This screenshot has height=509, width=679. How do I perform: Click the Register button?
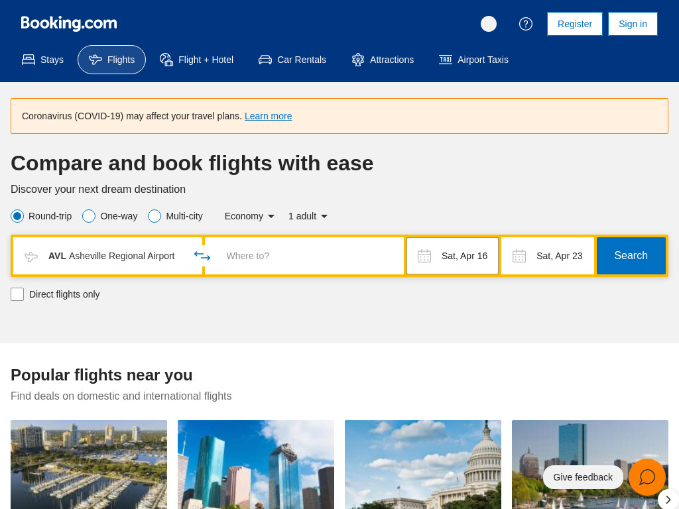[575, 24]
